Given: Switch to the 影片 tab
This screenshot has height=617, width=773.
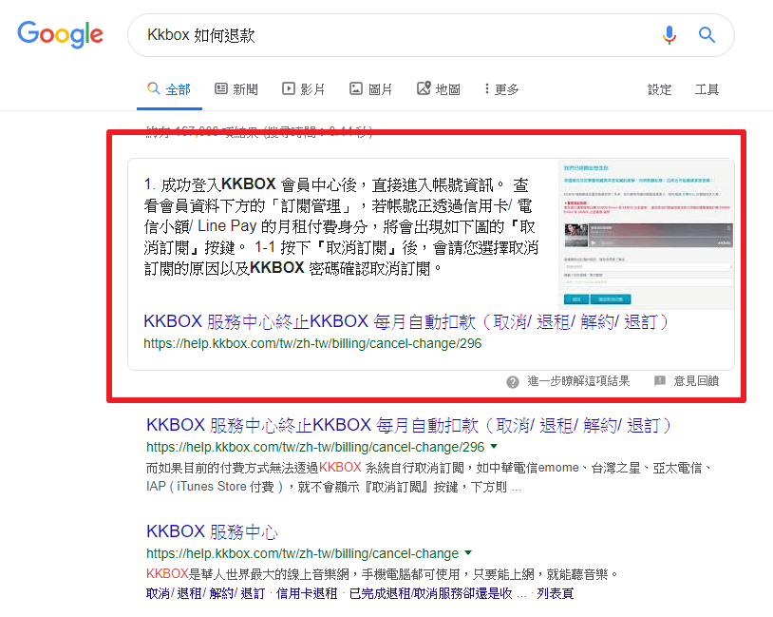Looking at the screenshot, I should coord(304,89).
